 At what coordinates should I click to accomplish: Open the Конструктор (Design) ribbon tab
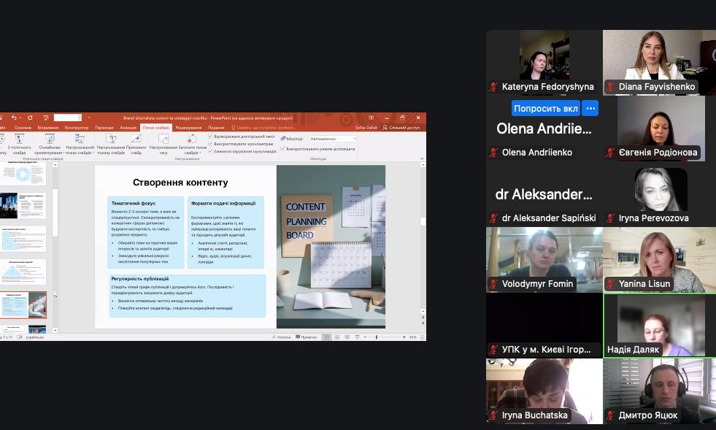pyautogui.click(x=76, y=128)
